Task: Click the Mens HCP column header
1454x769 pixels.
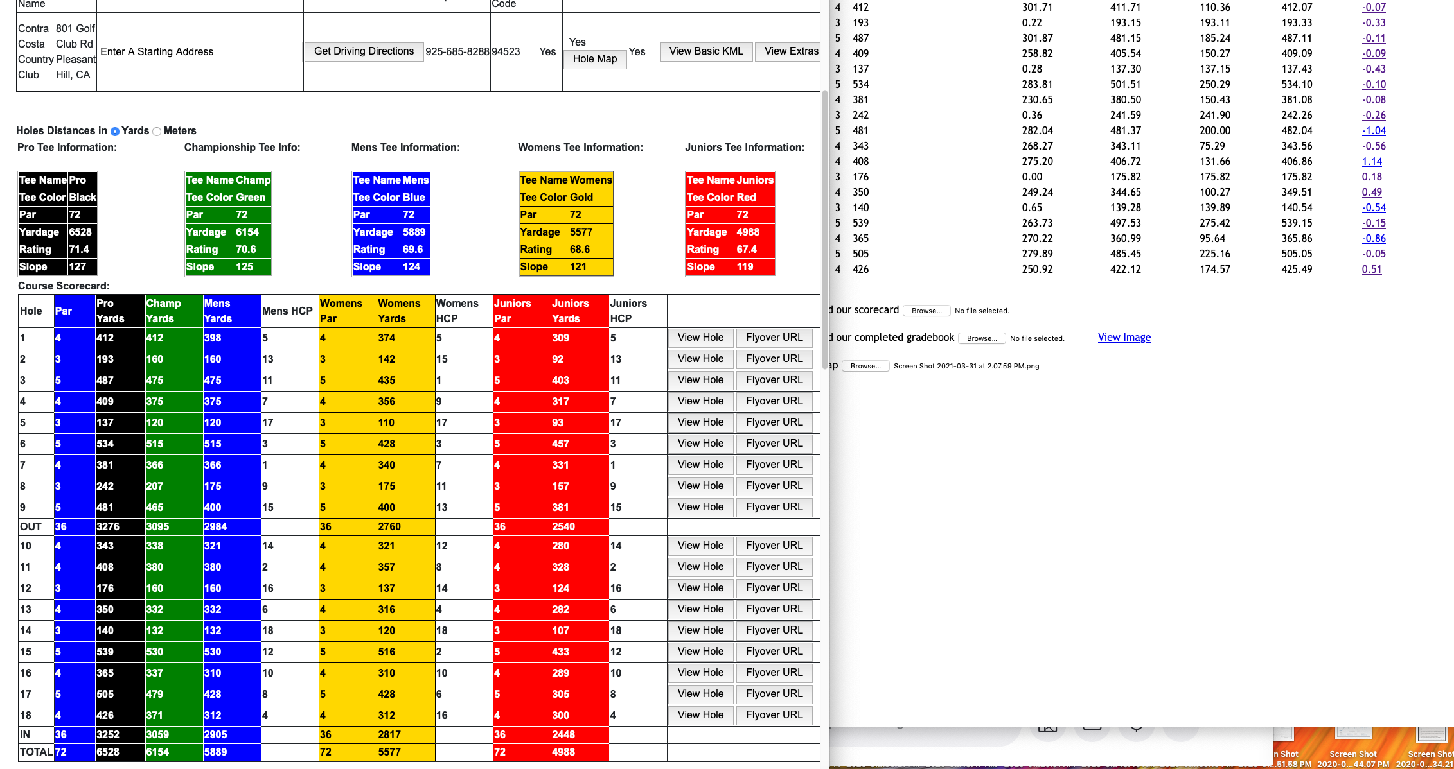Action: (289, 311)
